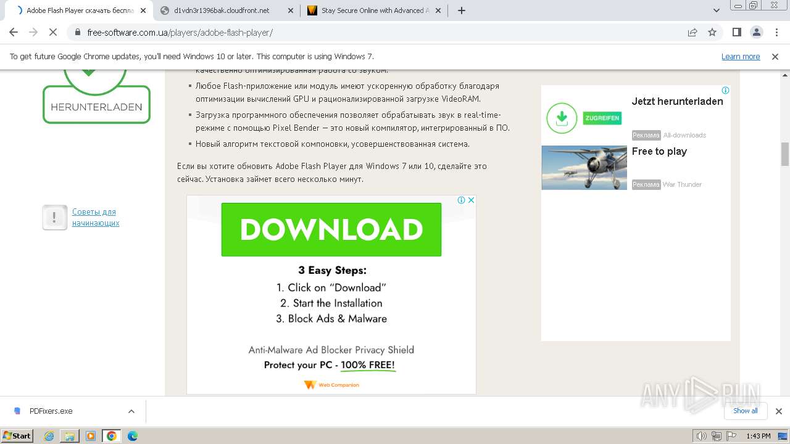Open Microsoft Edge from taskbar

pyautogui.click(x=132, y=436)
